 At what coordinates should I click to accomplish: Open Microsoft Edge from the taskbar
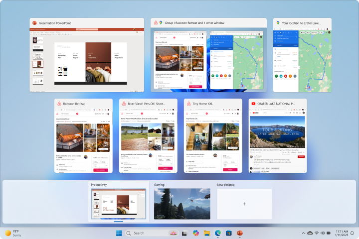tap(218, 233)
